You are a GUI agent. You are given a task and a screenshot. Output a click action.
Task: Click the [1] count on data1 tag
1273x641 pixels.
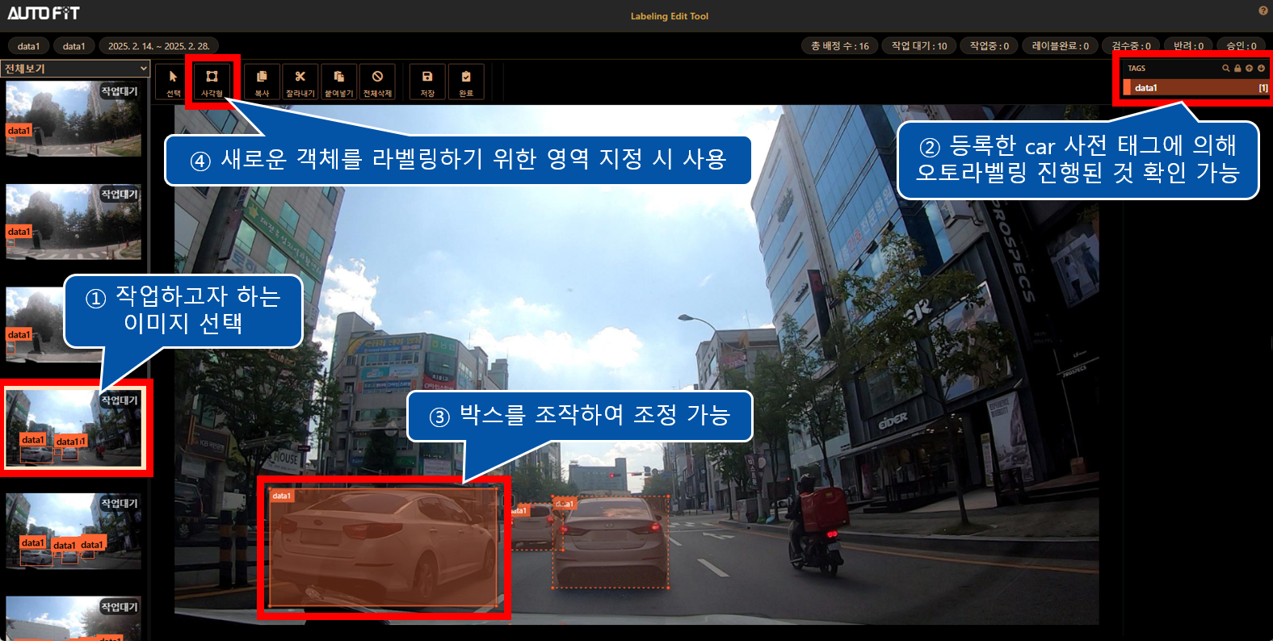coord(1263,88)
